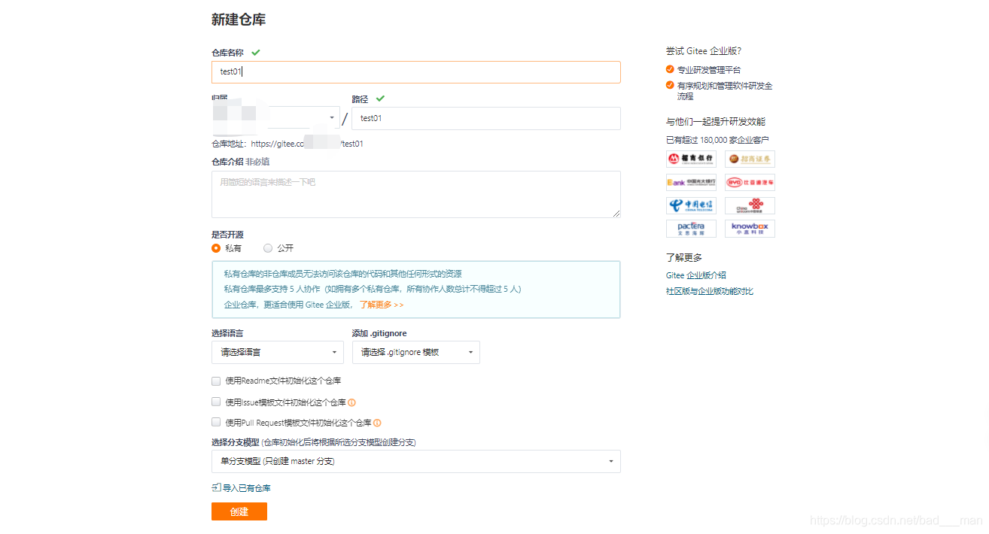Click the 创建 button to create repository
Screen dimensions: 989x534
(239, 510)
